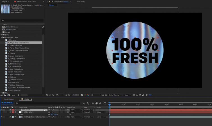This screenshot has height=126, width=212.
Task: Click the exposure value +0.0
Action: (150, 95)
